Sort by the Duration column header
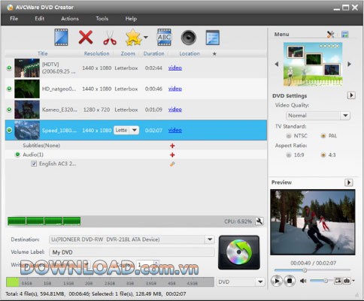 [153, 53]
